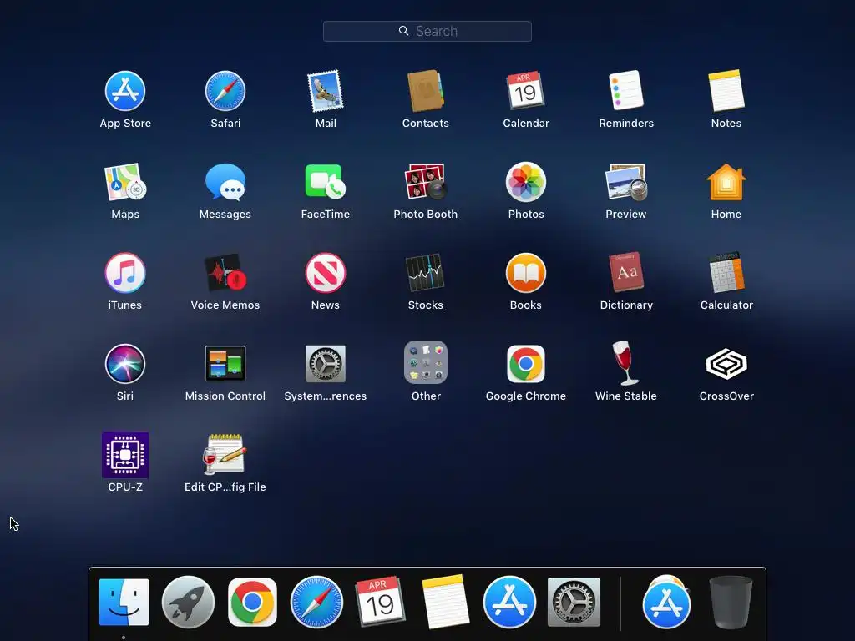The height and width of the screenshot is (641, 855).
Task: Launch the Preview app
Action: (x=626, y=182)
